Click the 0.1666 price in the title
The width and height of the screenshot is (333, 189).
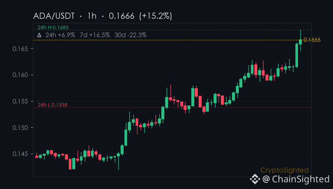[x=121, y=16]
